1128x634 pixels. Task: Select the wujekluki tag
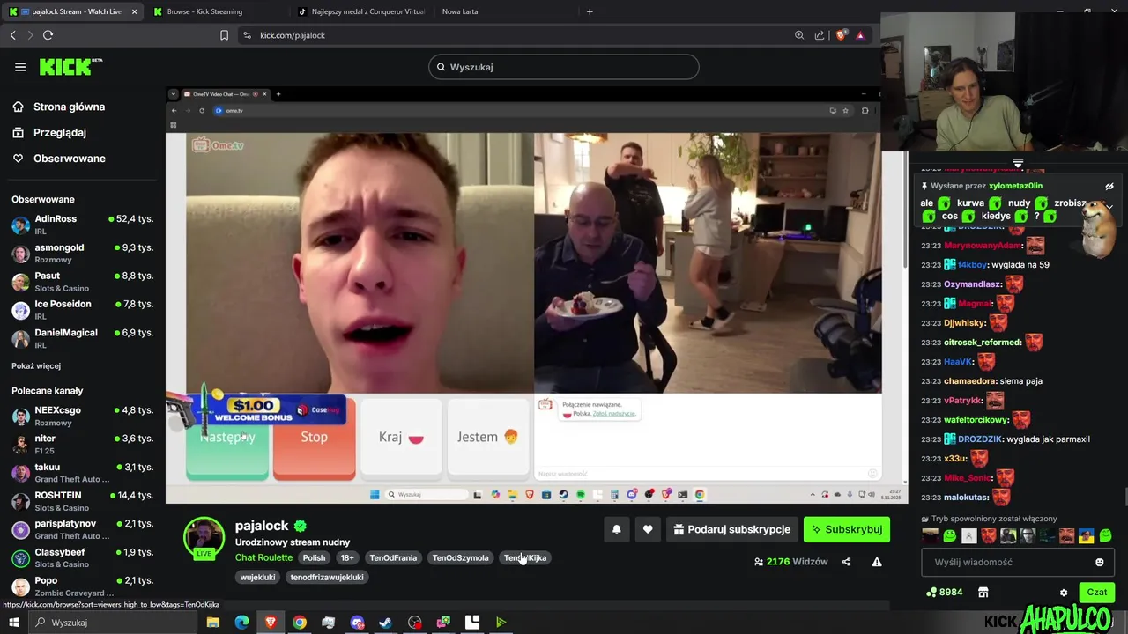coord(257,577)
